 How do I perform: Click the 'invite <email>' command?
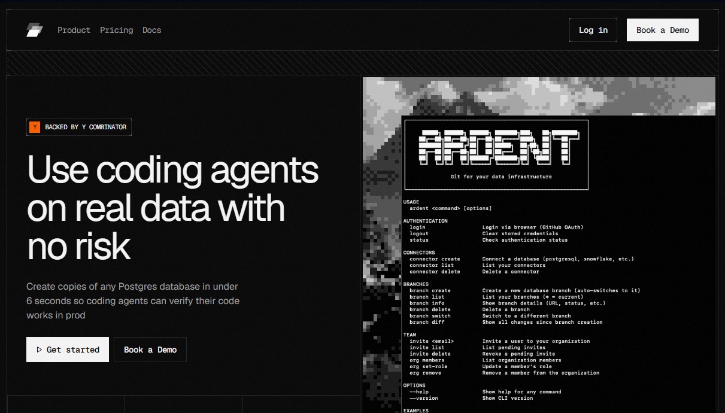[432, 341]
